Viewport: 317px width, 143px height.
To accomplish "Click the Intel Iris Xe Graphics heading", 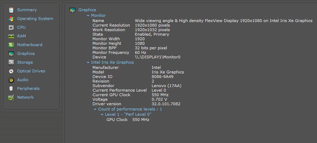I will pos(112,62).
